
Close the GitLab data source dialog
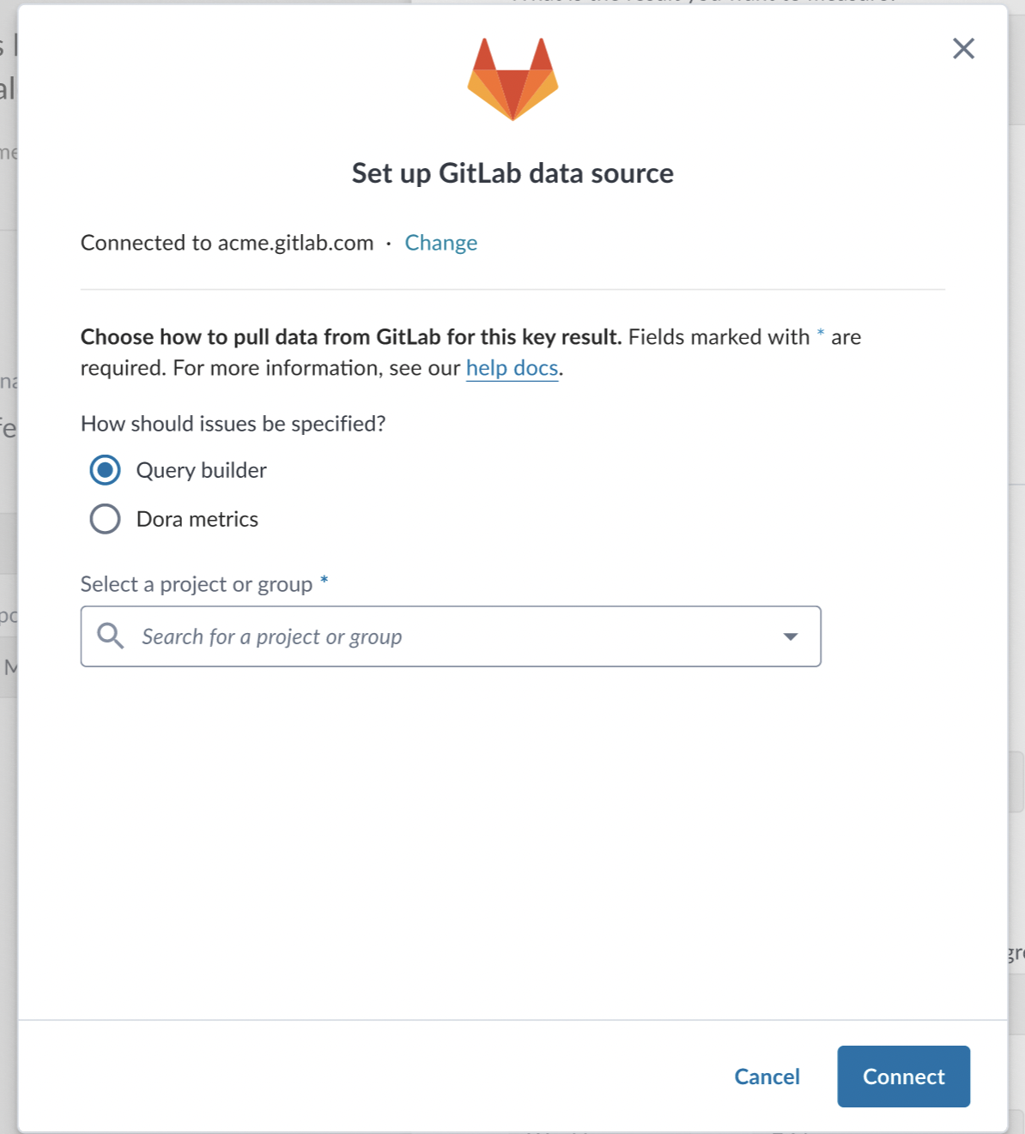point(963,48)
